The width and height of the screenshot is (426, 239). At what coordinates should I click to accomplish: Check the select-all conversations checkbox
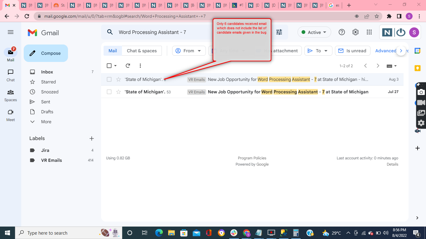(109, 66)
